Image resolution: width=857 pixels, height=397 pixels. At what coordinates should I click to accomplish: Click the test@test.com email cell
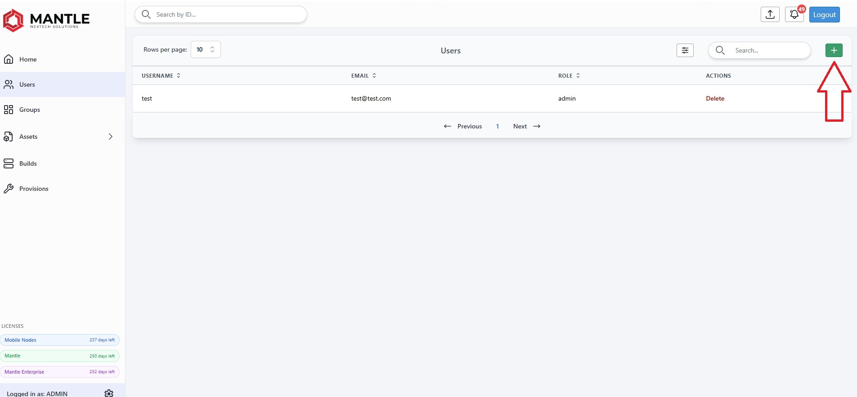point(371,98)
